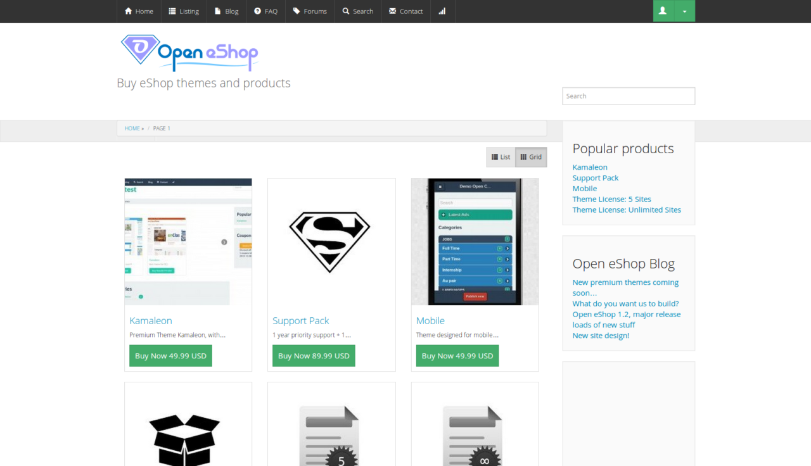The width and height of the screenshot is (811, 466).
Task: Open the Home nav item
Action: pos(139,11)
